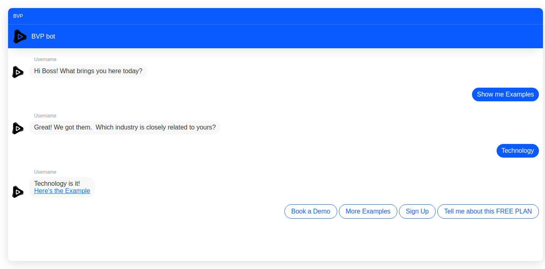545x269 pixels.
Task: Click the bot avatar beside the 'Technology is it!' message
Action: pyautogui.click(x=18, y=192)
